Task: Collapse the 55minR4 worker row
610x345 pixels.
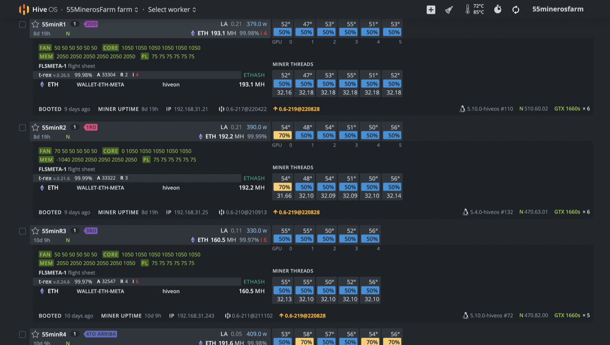Action: pyautogui.click(x=54, y=334)
